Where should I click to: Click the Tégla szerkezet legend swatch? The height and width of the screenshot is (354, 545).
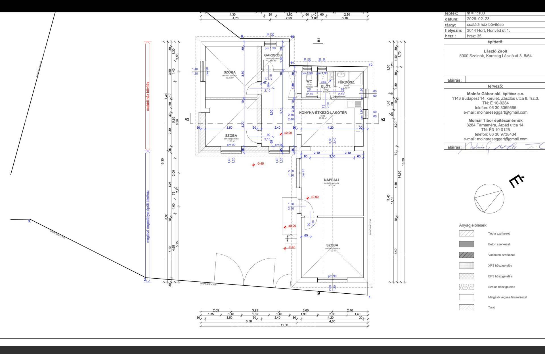[466, 234]
